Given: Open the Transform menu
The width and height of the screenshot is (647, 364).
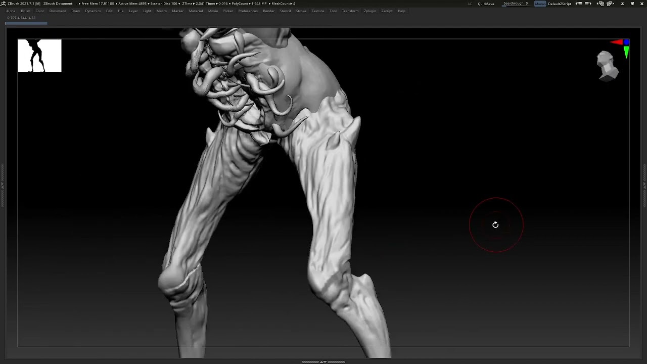Looking at the screenshot, I should 350,11.
